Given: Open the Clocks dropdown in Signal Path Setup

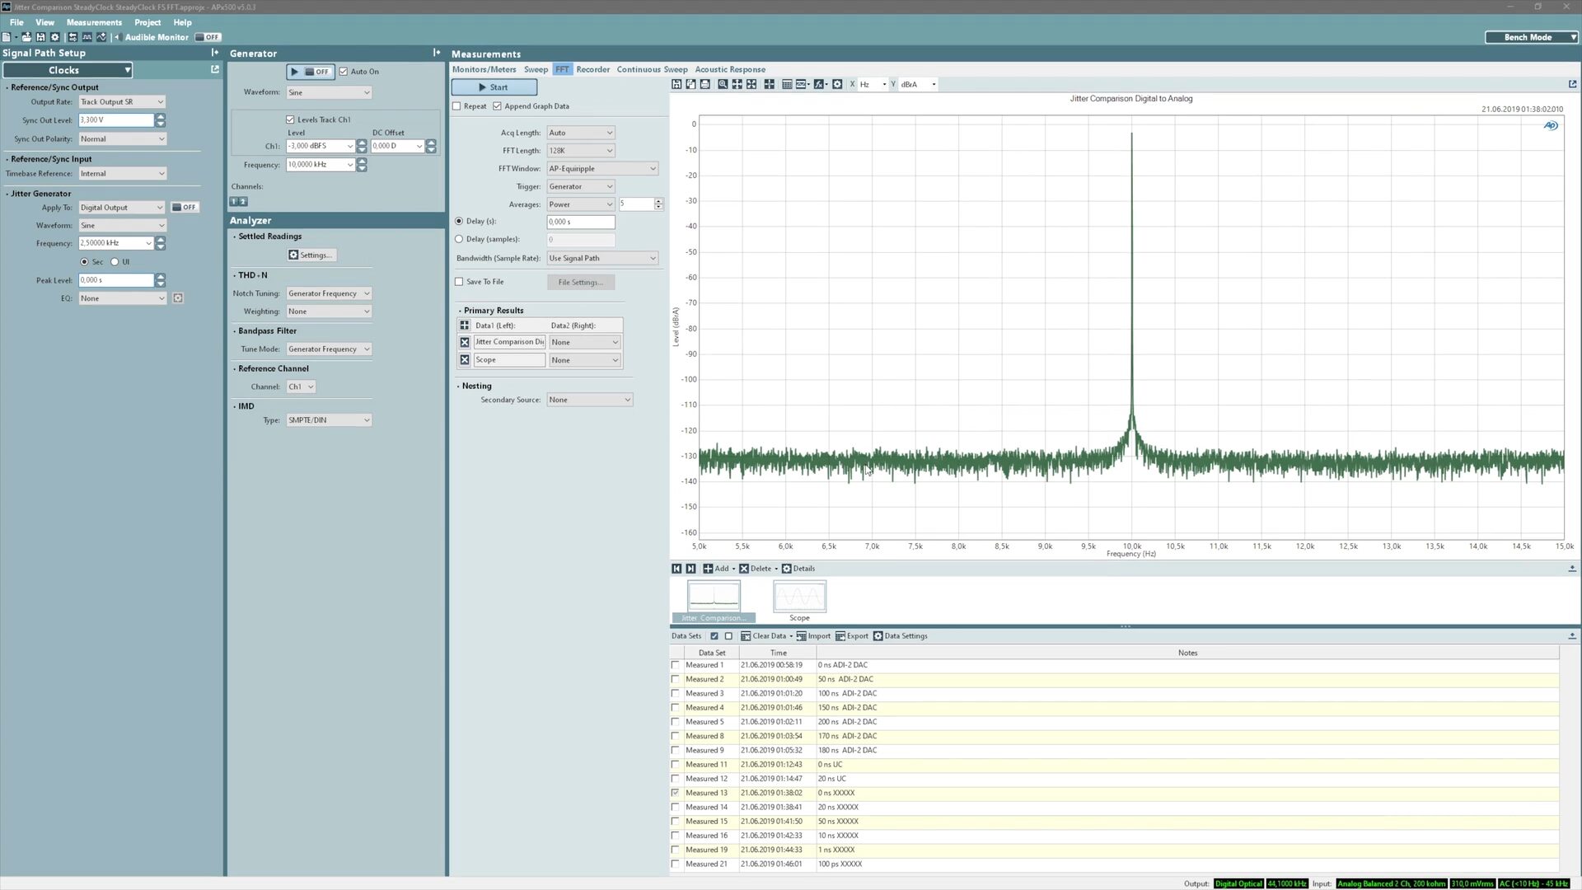Looking at the screenshot, I should coord(67,70).
